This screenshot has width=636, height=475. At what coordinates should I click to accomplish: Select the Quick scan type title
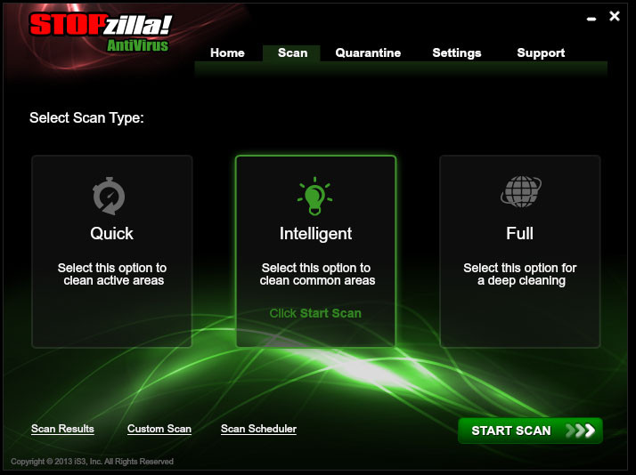coord(111,233)
